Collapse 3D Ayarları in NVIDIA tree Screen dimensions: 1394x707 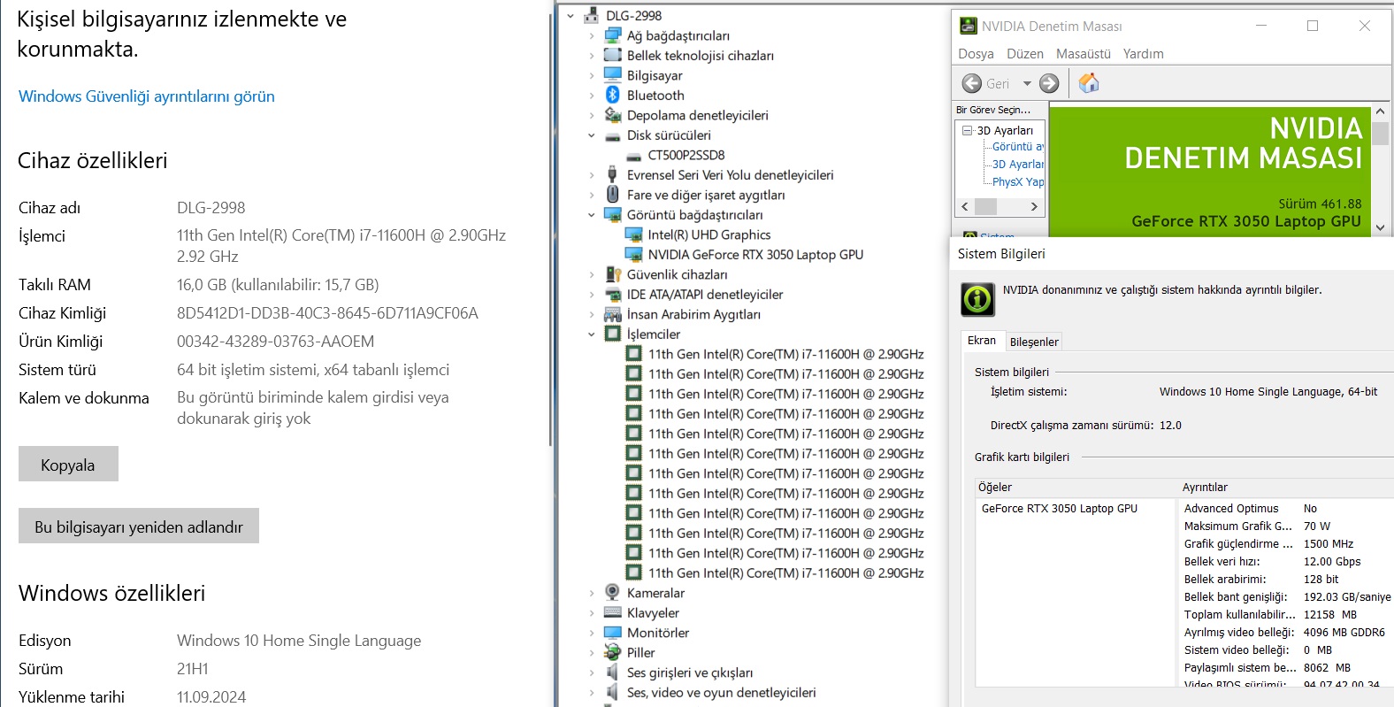click(x=968, y=130)
